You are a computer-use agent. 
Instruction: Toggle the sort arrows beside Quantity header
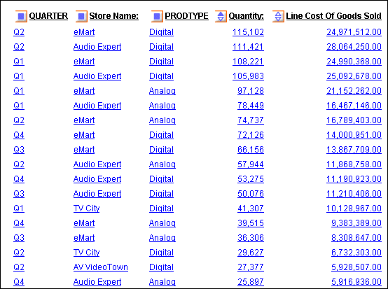[x=221, y=16]
